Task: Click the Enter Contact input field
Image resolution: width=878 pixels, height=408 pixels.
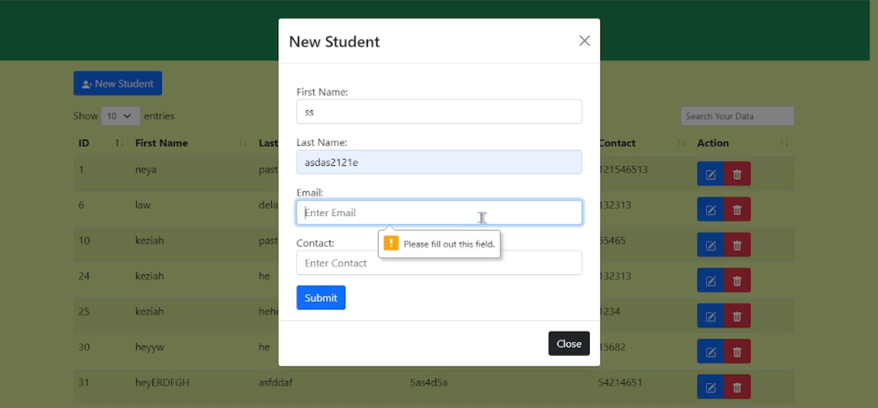Action: point(439,263)
